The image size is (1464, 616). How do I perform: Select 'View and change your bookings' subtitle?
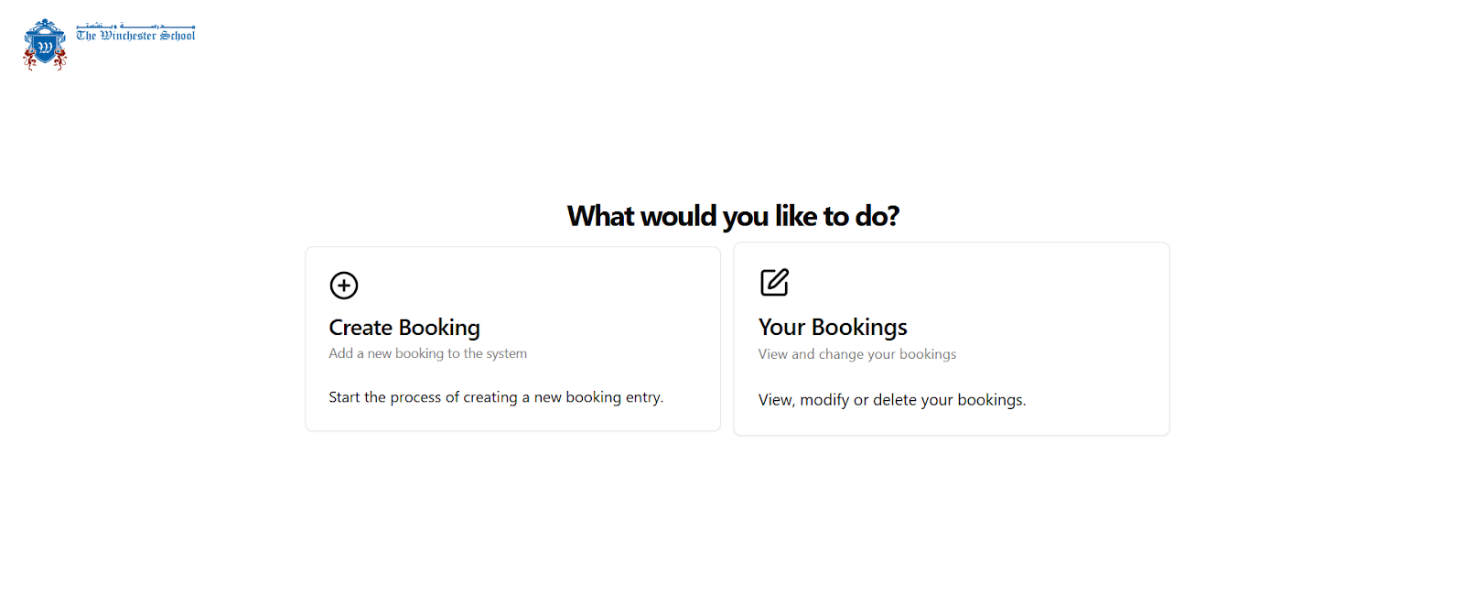(x=856, y=354)
